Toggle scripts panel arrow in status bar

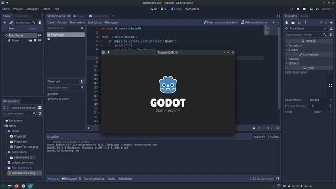tap(89, 128)
